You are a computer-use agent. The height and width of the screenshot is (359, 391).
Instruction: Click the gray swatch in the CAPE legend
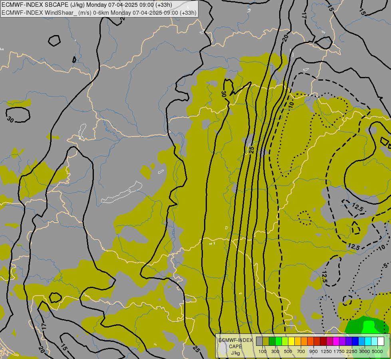259,341
